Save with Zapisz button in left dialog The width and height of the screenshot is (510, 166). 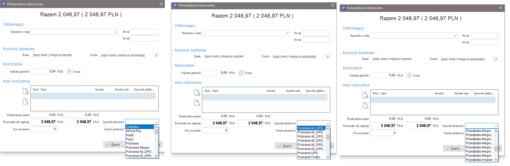point(113,145)
